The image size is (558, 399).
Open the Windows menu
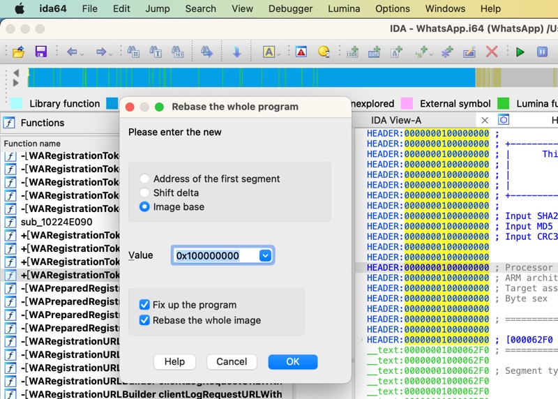pos(445,8)
